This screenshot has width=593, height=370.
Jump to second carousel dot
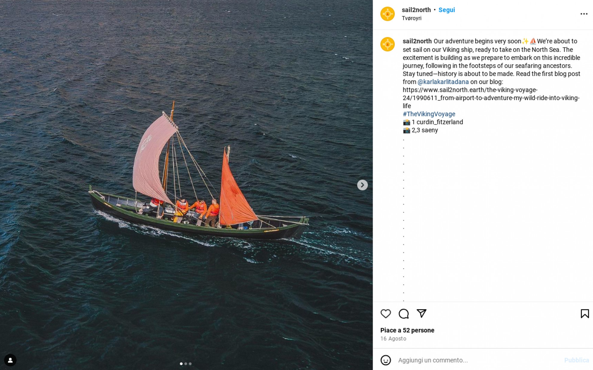[x=186, y=364]
